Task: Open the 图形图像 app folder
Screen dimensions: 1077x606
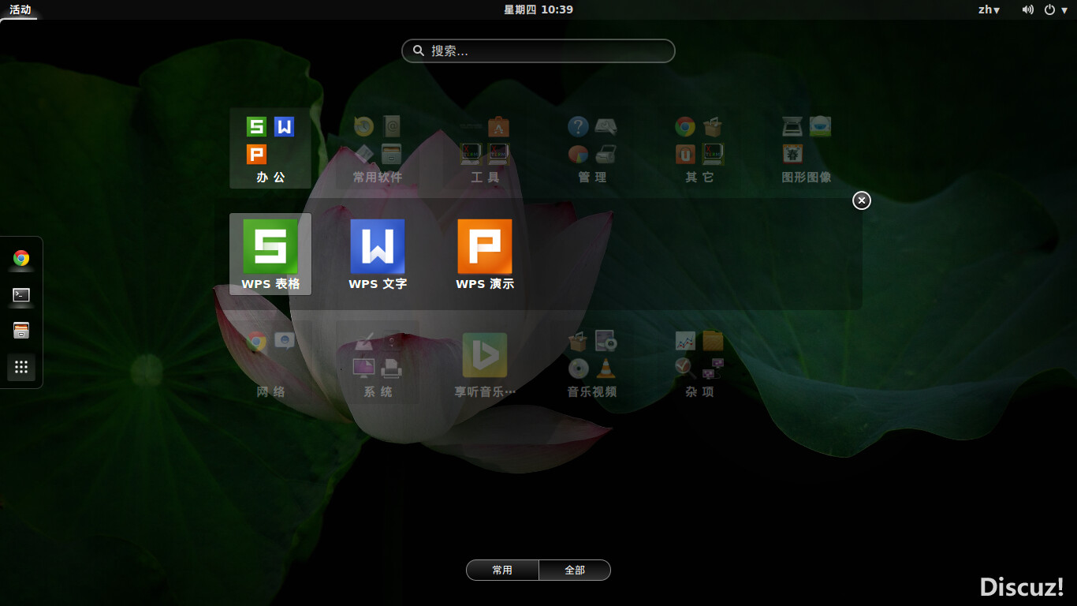Action: pos(807,148)
